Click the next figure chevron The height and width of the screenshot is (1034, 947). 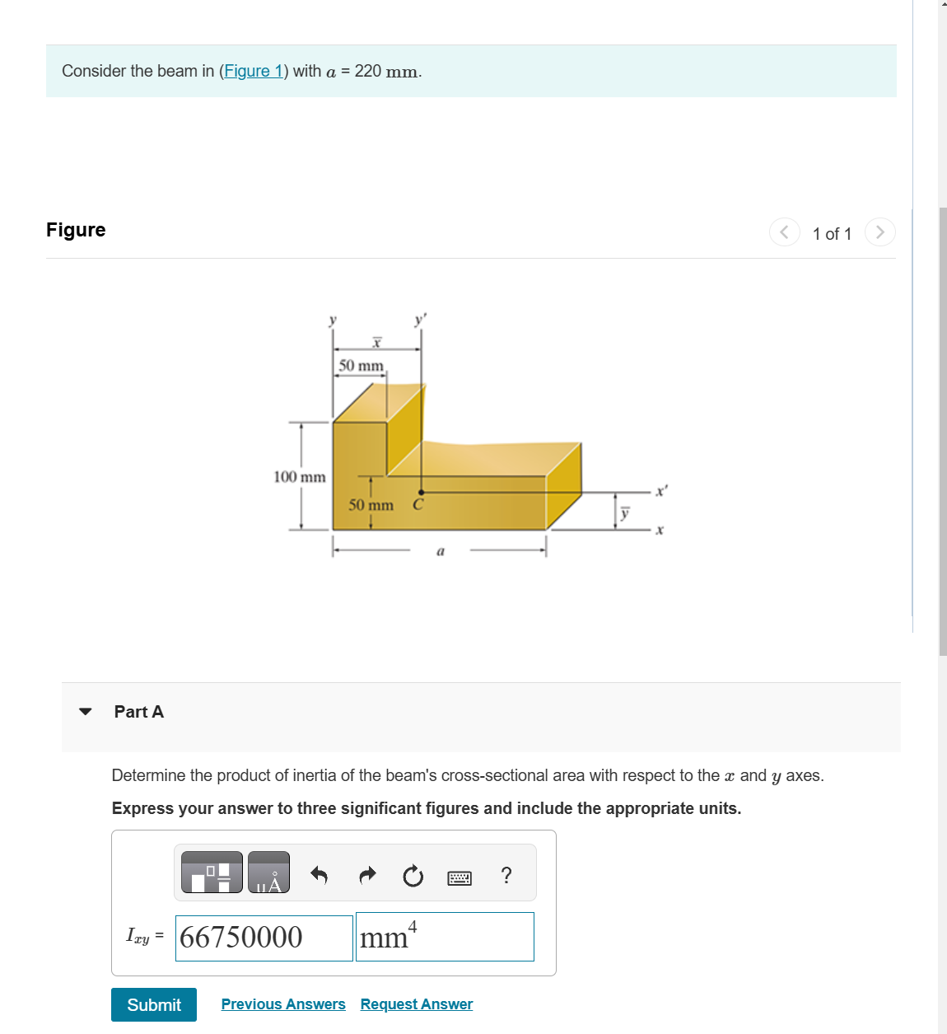879,232
